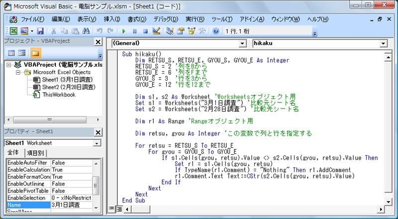Close the Project - VBAProject panel
Image resolution: width=398 pixels, height=219 pixels.
pyautogui.click(x=98, y=42)
